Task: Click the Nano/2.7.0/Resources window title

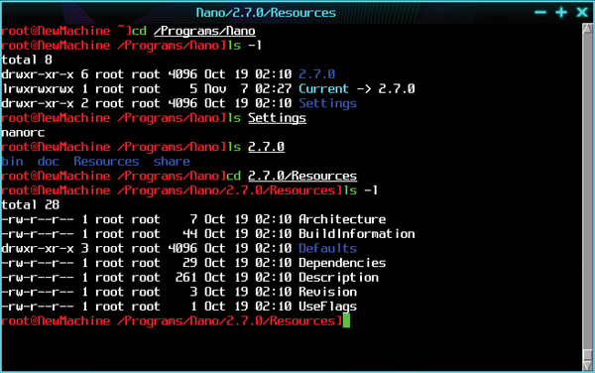Action: pyautogui.click(x=266, y=13)
